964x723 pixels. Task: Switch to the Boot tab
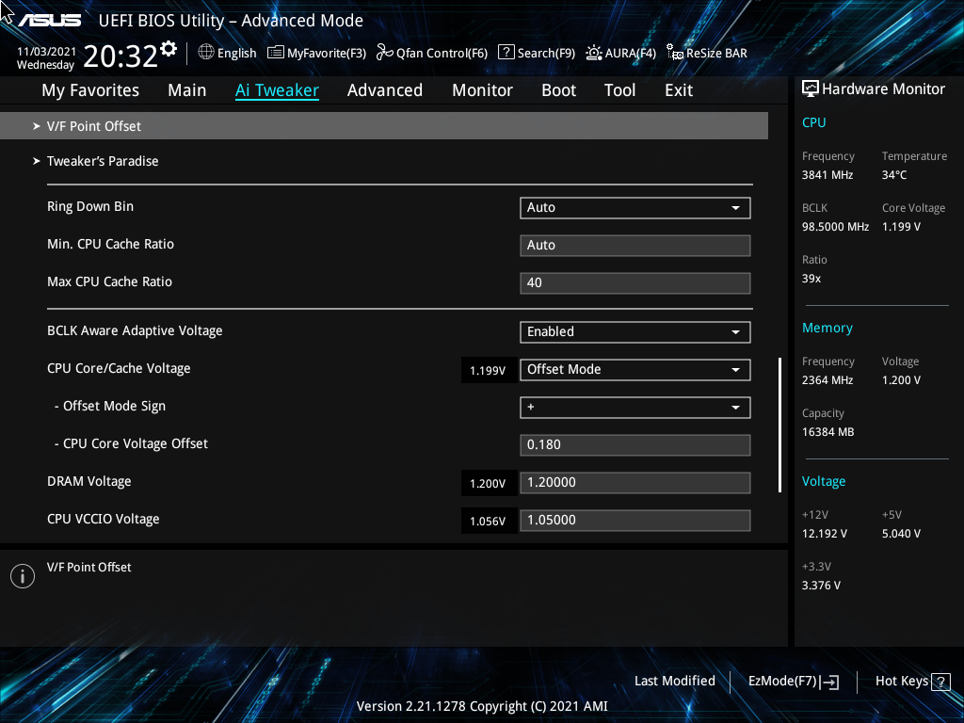pos(558,89)
